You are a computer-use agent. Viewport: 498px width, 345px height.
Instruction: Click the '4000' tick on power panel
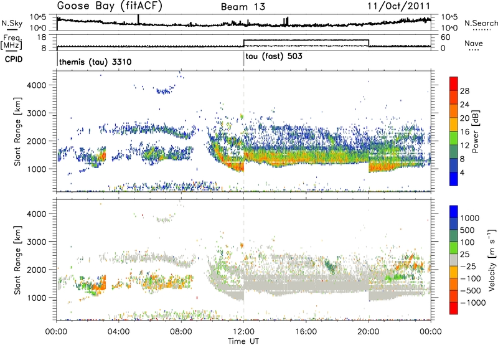click(37, 85)
